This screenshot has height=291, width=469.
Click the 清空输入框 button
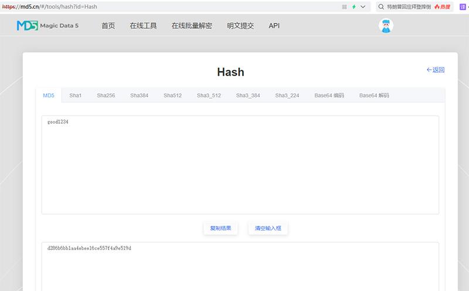[268, 228]
